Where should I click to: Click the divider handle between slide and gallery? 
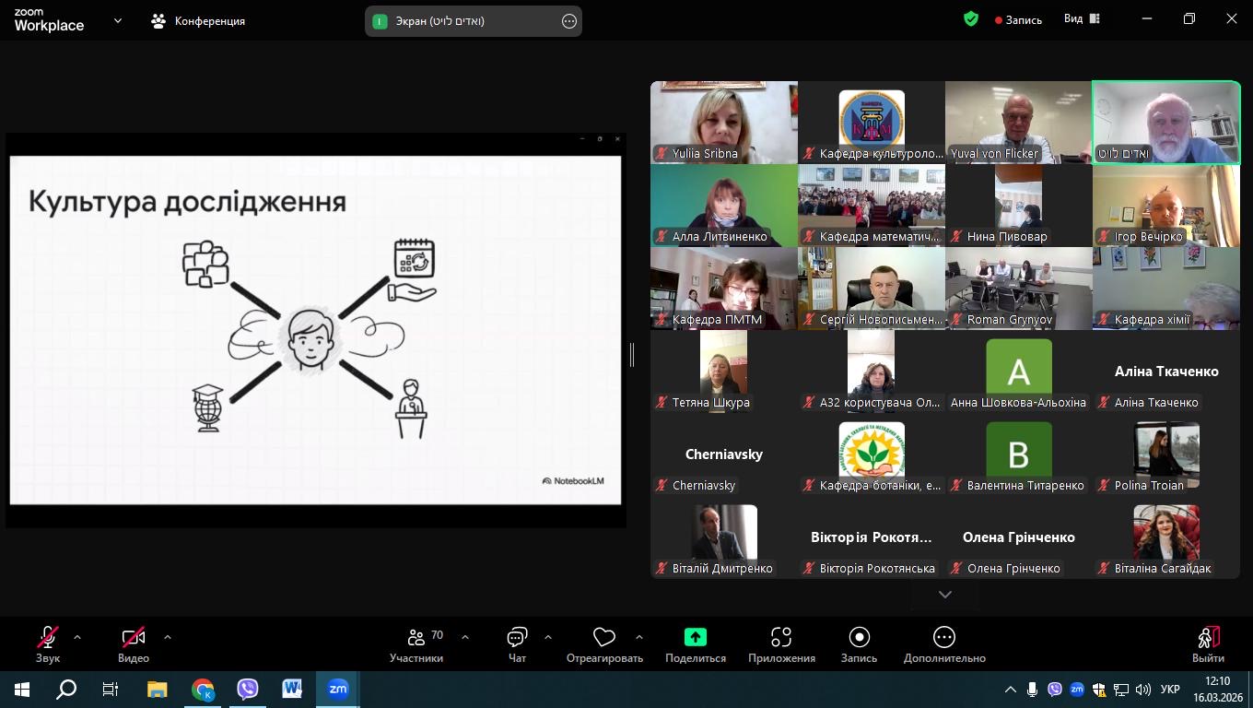point(632,354)
